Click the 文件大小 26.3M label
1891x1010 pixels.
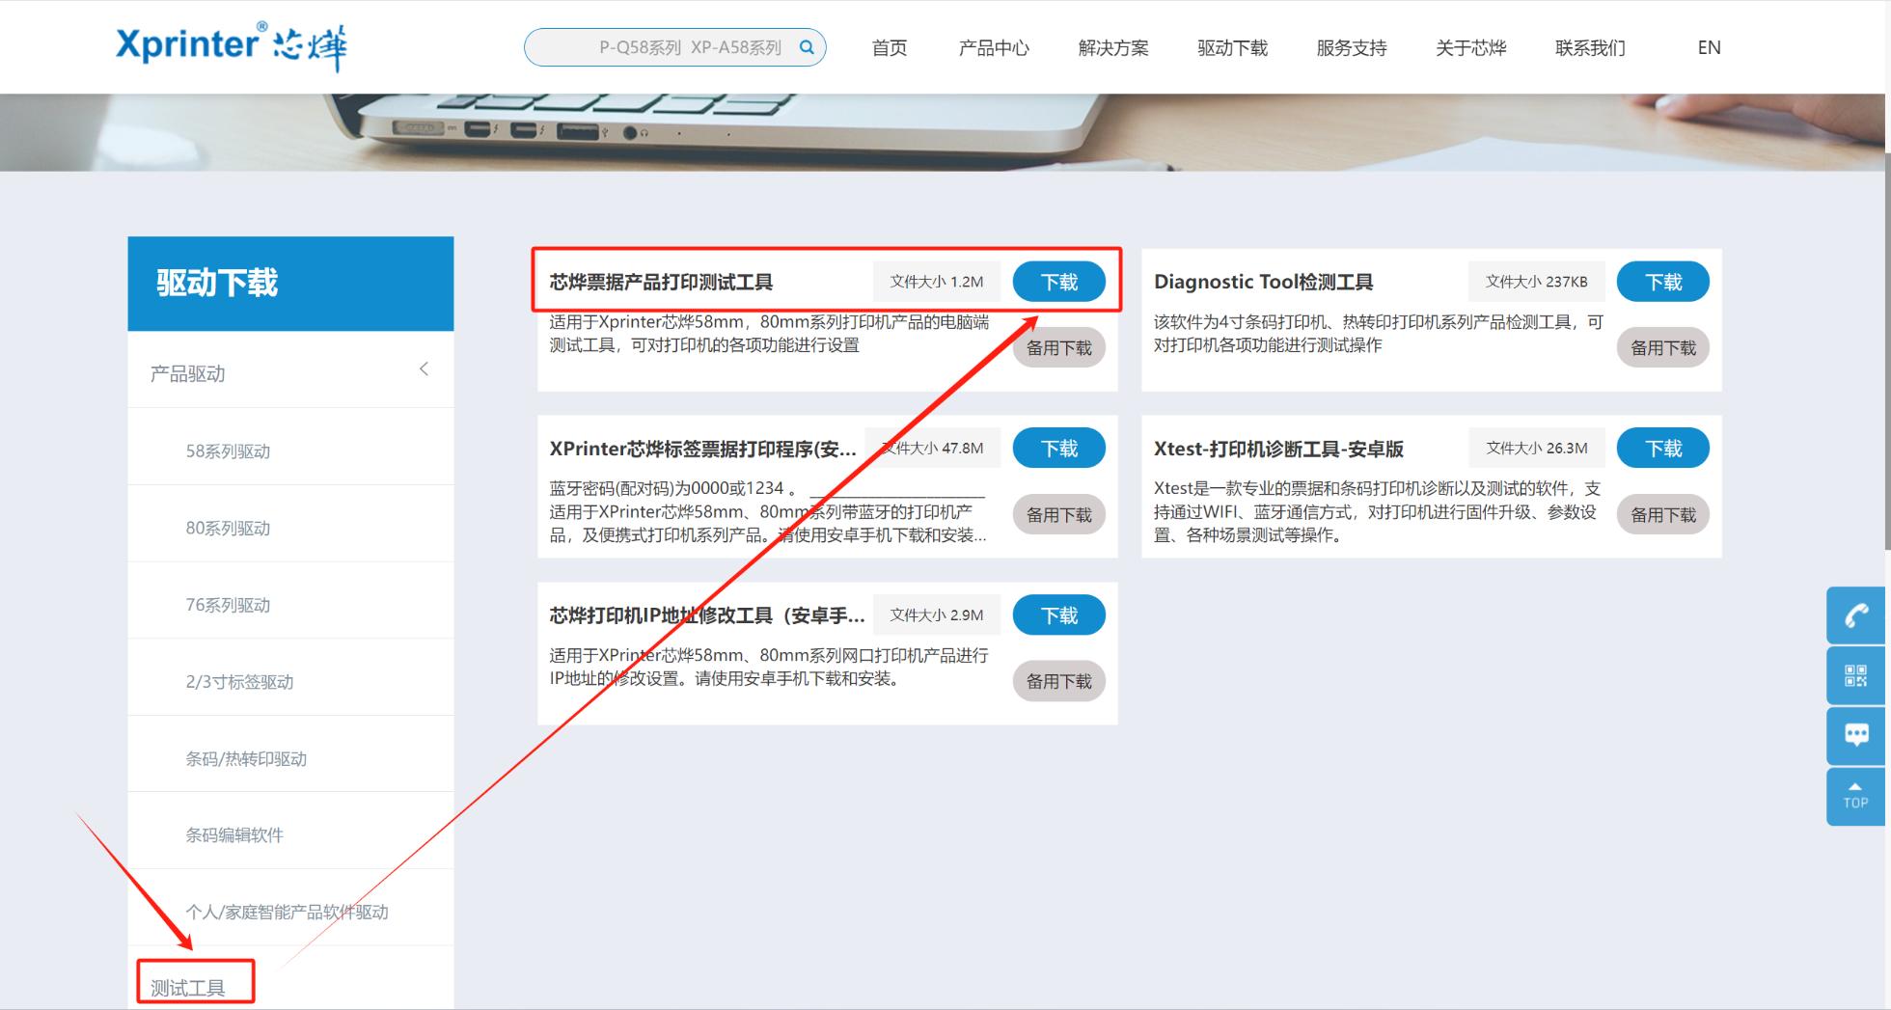pos(1536,448)
